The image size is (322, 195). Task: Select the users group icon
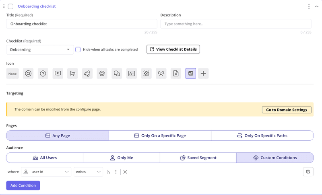click(x=161, y=74)
